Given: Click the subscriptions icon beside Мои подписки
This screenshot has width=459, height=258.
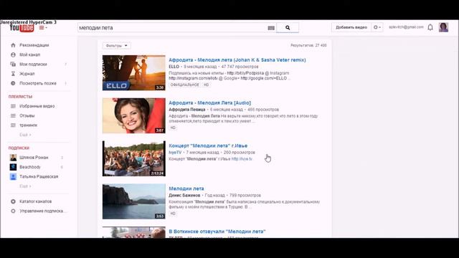Looking at the screenshot, I should (x=13, y=64).
